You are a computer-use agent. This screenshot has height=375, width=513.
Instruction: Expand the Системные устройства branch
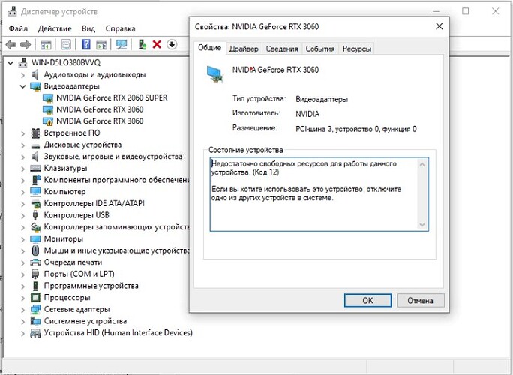22,321
